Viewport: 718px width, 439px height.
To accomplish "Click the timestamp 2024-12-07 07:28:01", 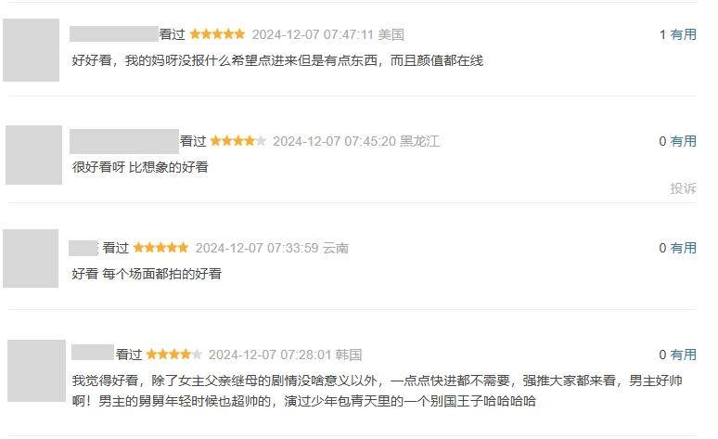I will coord(270,355).
